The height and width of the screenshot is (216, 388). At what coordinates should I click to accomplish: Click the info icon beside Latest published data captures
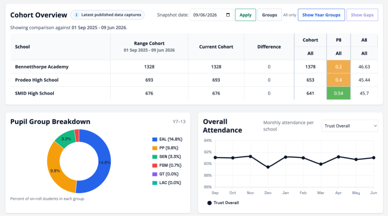[76, 15]
